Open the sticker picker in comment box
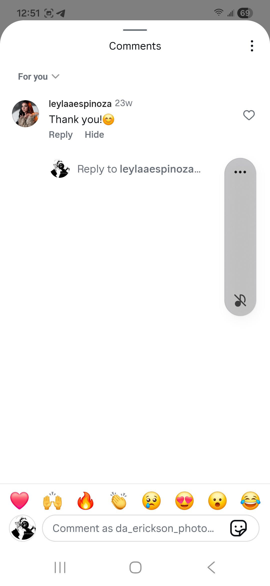 coord(238,528)
